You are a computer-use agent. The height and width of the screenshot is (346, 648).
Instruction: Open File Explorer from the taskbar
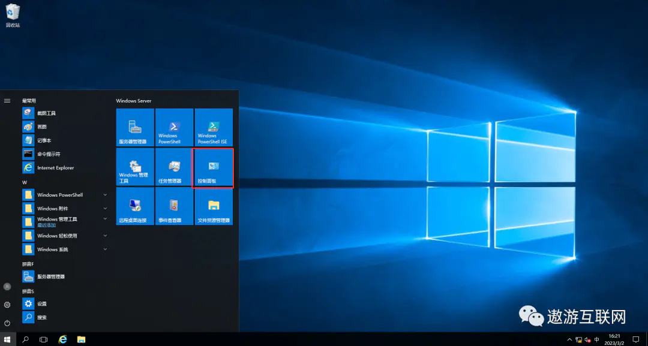tap(82, 339)
